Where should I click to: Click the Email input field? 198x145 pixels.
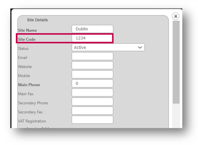92,56
